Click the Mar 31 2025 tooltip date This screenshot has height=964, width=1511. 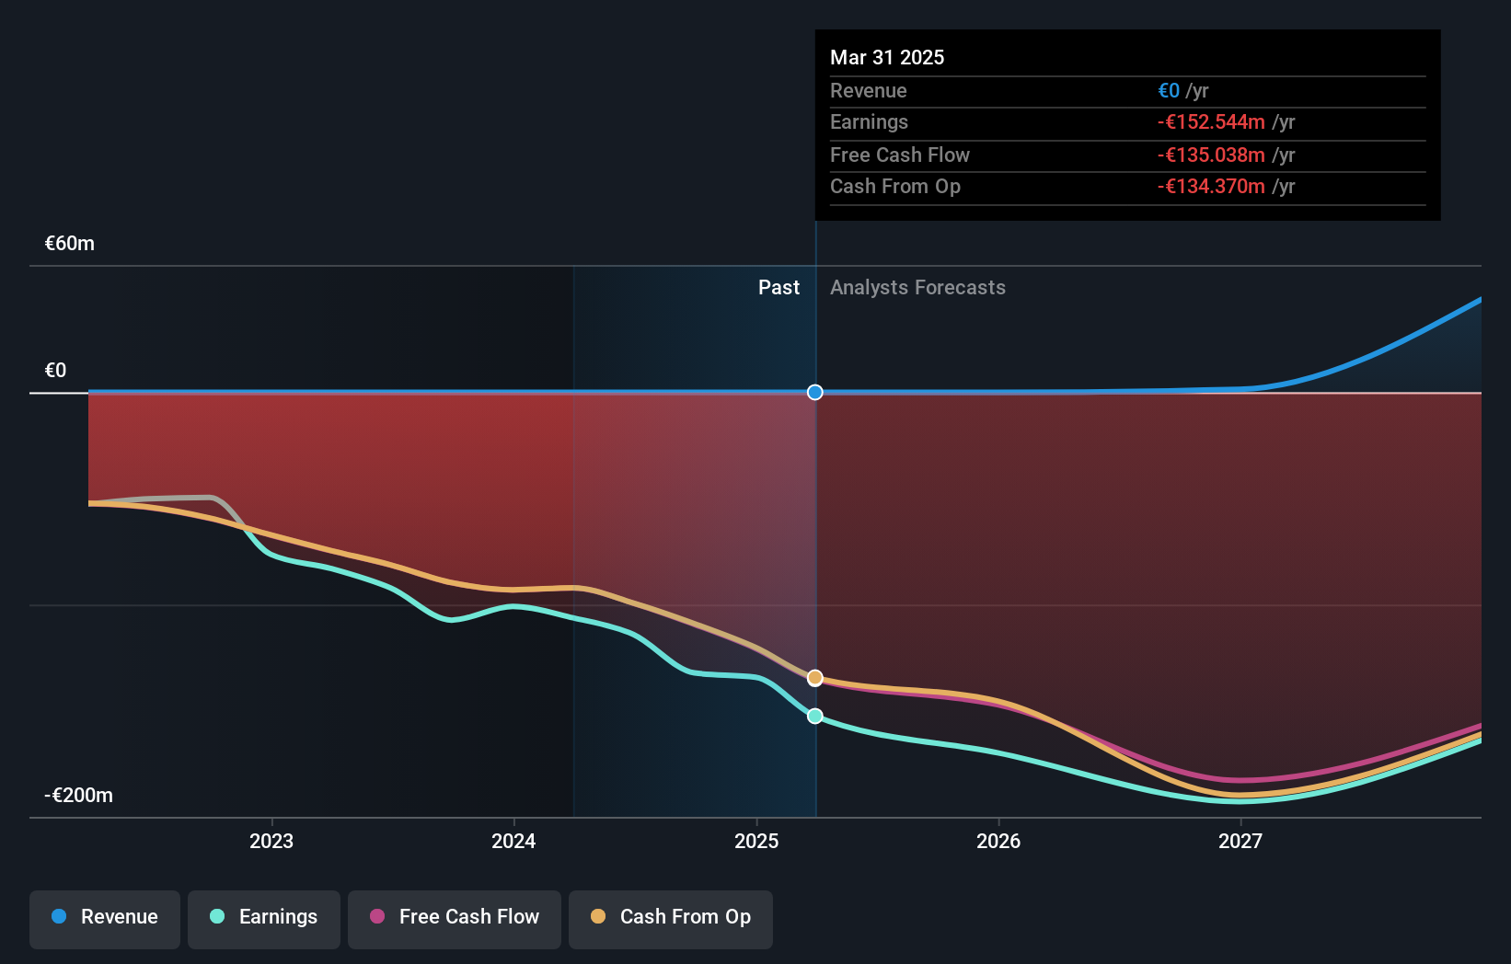point(887,57)
